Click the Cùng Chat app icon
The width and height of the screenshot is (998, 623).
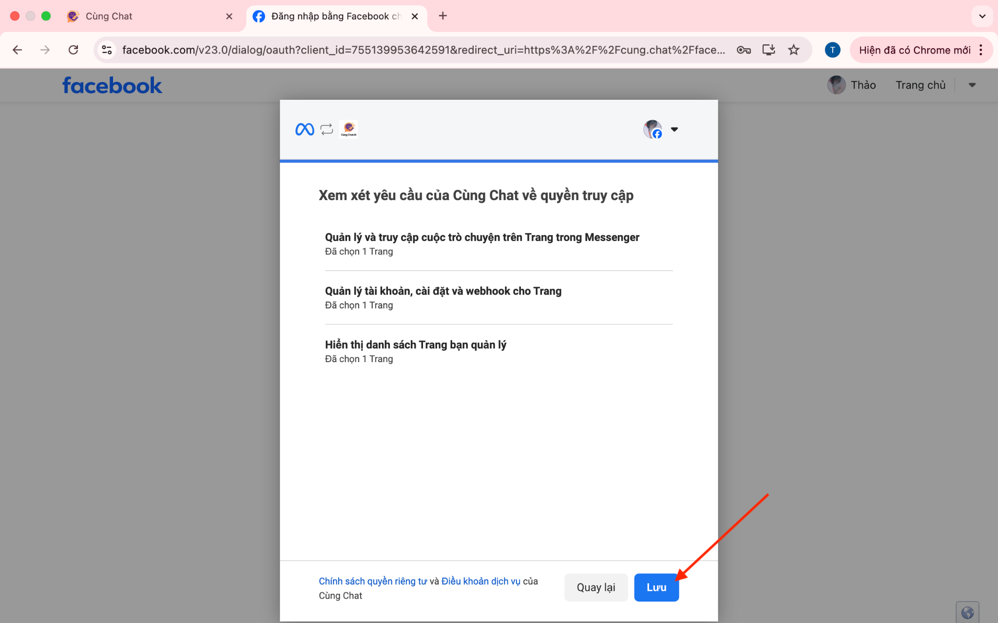[348, 129]
